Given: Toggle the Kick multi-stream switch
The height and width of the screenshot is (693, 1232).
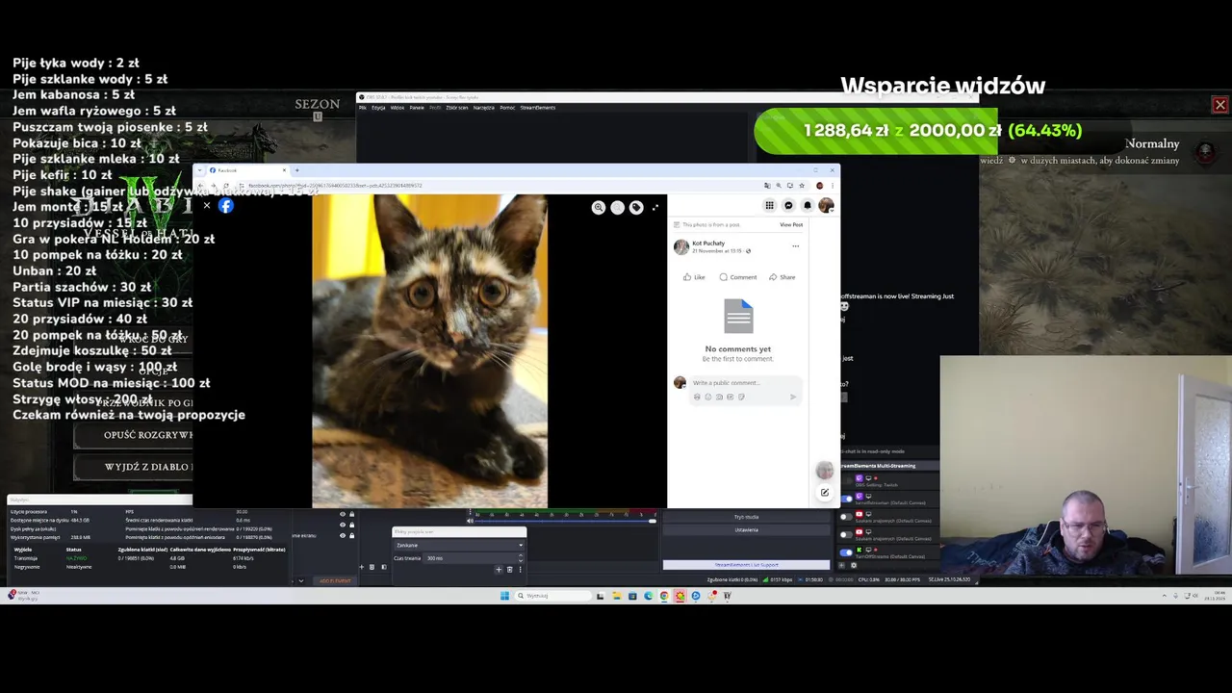Looking at the screenshot, I should point(846,552).
